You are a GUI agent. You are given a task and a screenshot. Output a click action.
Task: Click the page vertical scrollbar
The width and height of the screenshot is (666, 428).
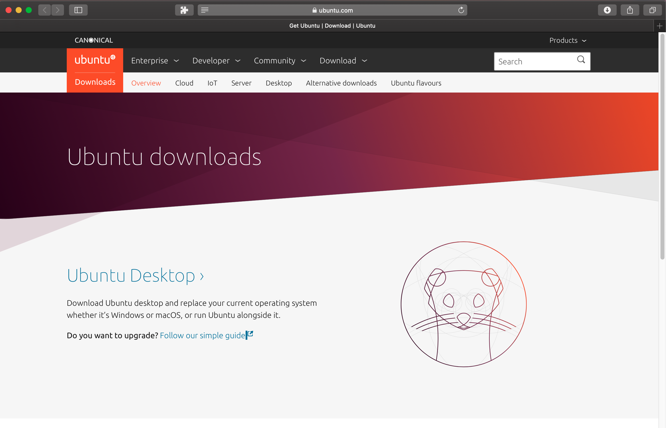point(662,146)
